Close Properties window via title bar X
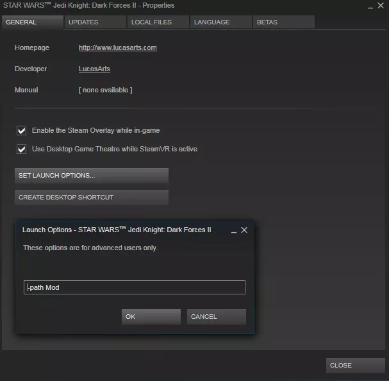389x381 pixels. click(x=381, y=6)
